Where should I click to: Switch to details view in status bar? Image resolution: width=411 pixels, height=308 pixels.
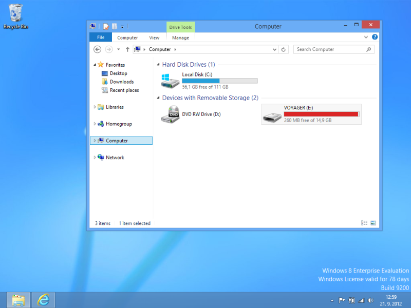point(364,223)
